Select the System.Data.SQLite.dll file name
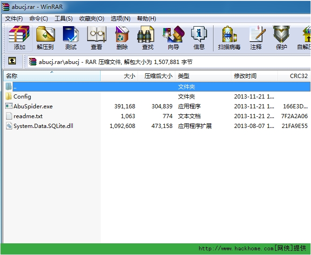This screenshot has width=311, height=255. click(43, 126)
